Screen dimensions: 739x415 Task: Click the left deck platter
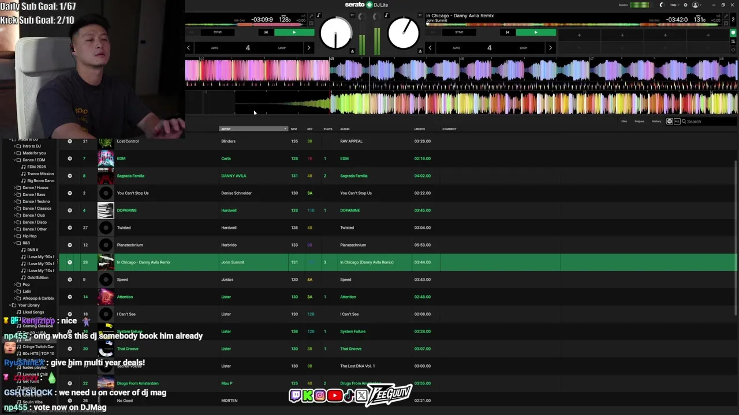[x=335, y=33]
